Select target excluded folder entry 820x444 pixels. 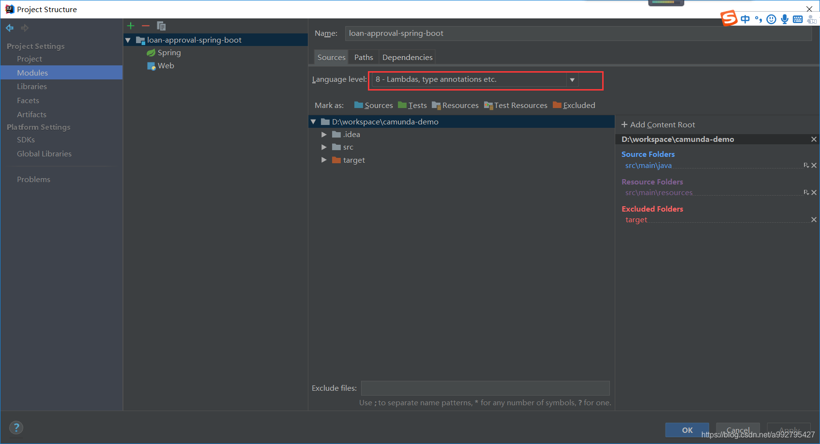(636, 220)
